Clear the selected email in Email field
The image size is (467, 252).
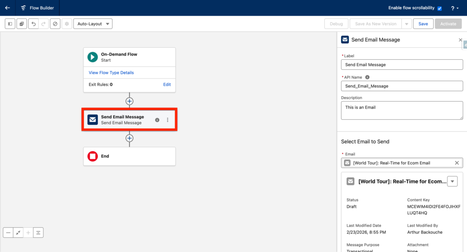pos(457,163)
